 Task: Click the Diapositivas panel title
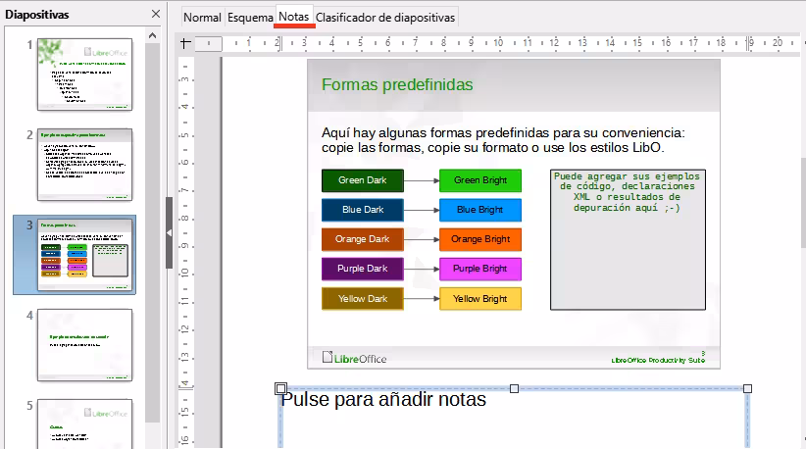(37, 15)
